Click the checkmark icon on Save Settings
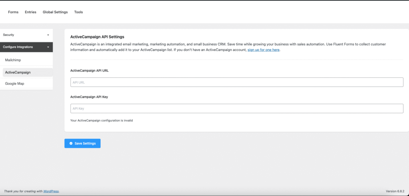Viewport: 409px width, 196px height. pos(71,143)
